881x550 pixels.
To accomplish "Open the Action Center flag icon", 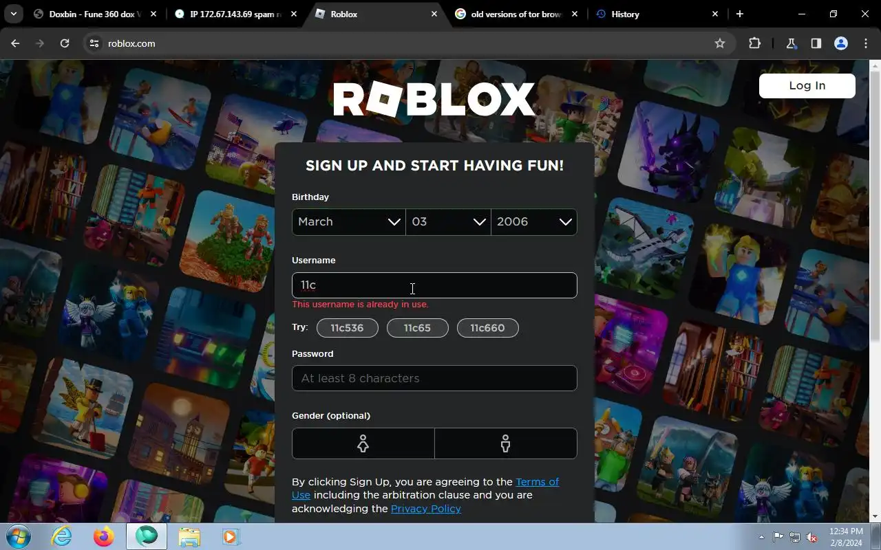I will pyautogui.click(x=778, y=537).
